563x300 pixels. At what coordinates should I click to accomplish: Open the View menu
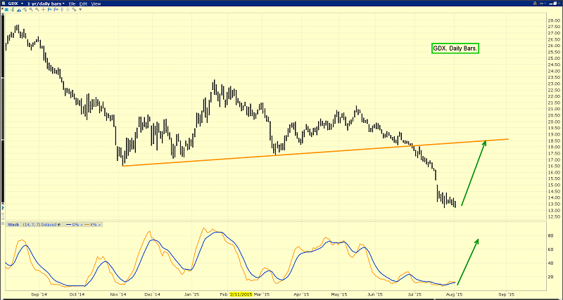(96, 4)
